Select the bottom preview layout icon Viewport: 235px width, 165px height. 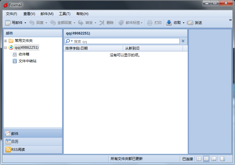214,159
